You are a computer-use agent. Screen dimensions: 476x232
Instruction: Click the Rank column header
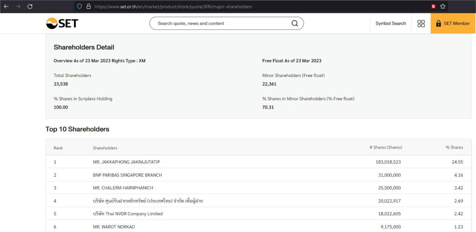(x=58, y=148)
